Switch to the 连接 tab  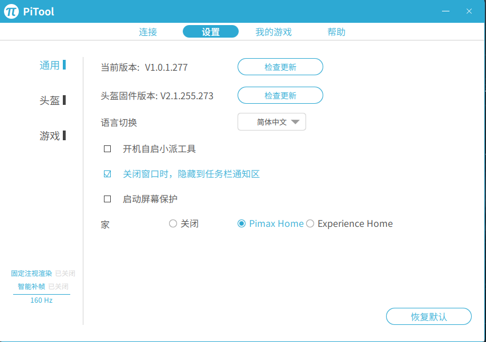pyautogui.click(x=148, y=32)
